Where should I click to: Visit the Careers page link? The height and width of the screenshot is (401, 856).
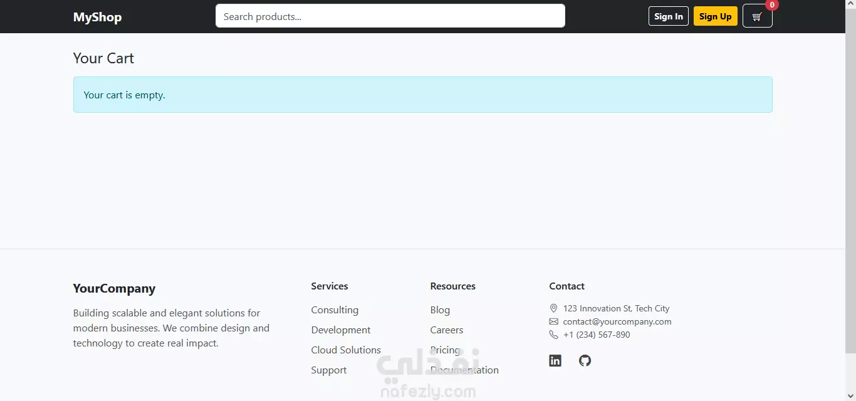[447, 330]
